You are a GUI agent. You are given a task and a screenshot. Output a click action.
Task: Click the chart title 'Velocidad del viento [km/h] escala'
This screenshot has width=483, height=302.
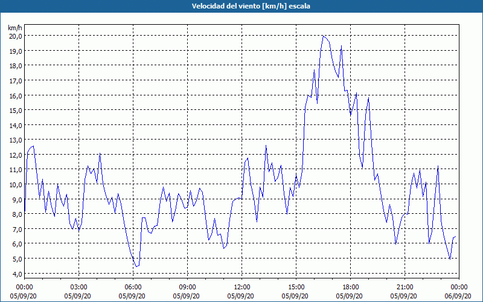[x=251, y=6]
